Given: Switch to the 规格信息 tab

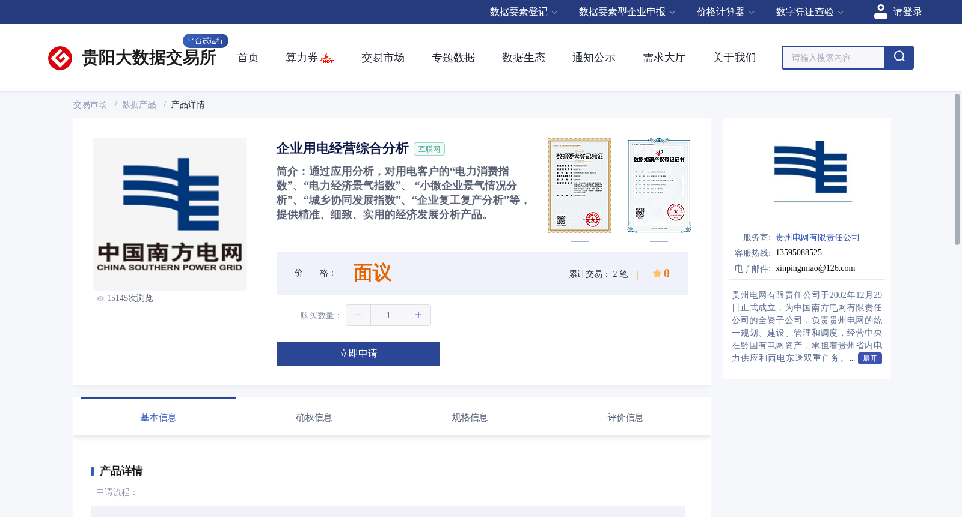Looking at the screenshot, I should tap(470, 417).
